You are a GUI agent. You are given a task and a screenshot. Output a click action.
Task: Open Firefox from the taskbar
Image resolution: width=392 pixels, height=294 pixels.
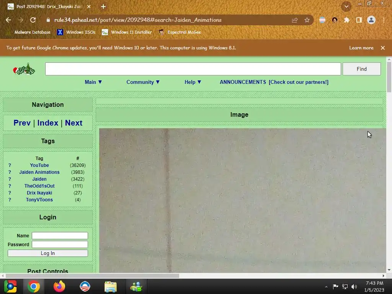(x=59, y=286)
